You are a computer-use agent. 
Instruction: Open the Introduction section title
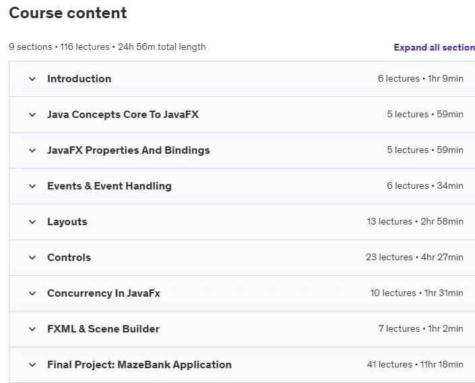[x=79, y=79]
